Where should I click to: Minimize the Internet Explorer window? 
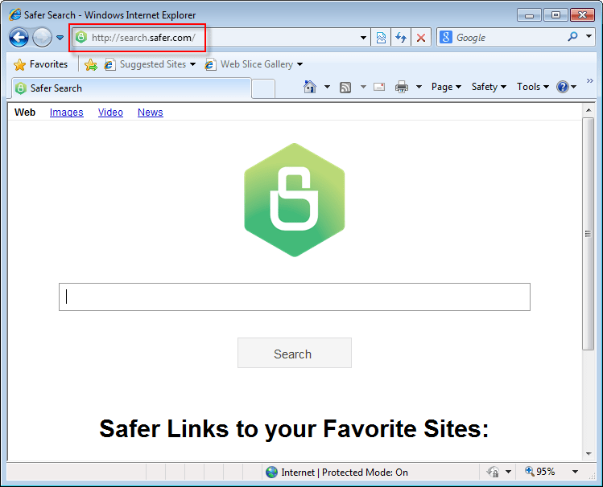coord(529,15)
